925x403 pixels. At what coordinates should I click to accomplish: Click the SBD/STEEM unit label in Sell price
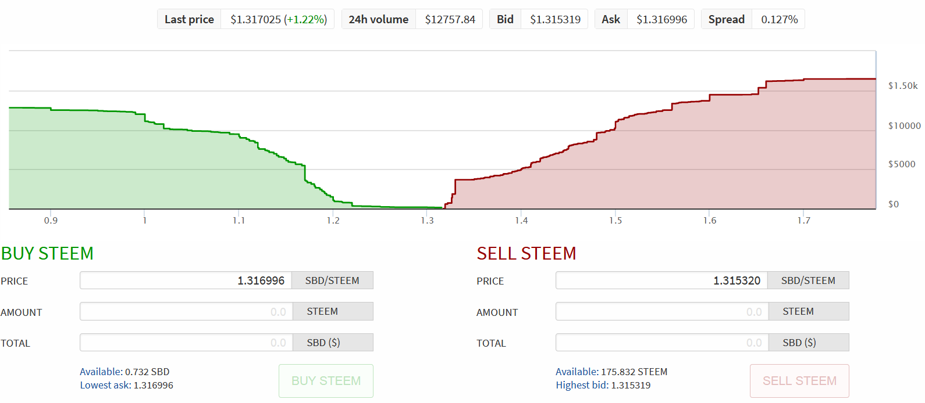[x=808, y=280]
